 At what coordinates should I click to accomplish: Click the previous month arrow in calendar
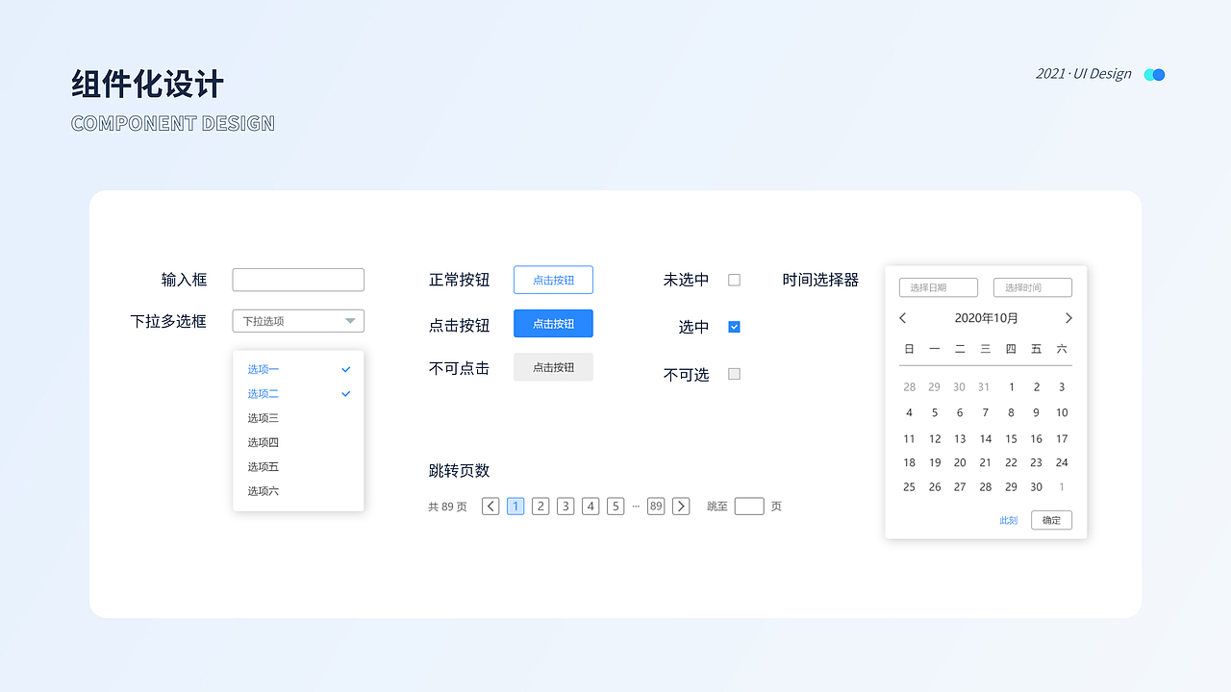(902, 318)
